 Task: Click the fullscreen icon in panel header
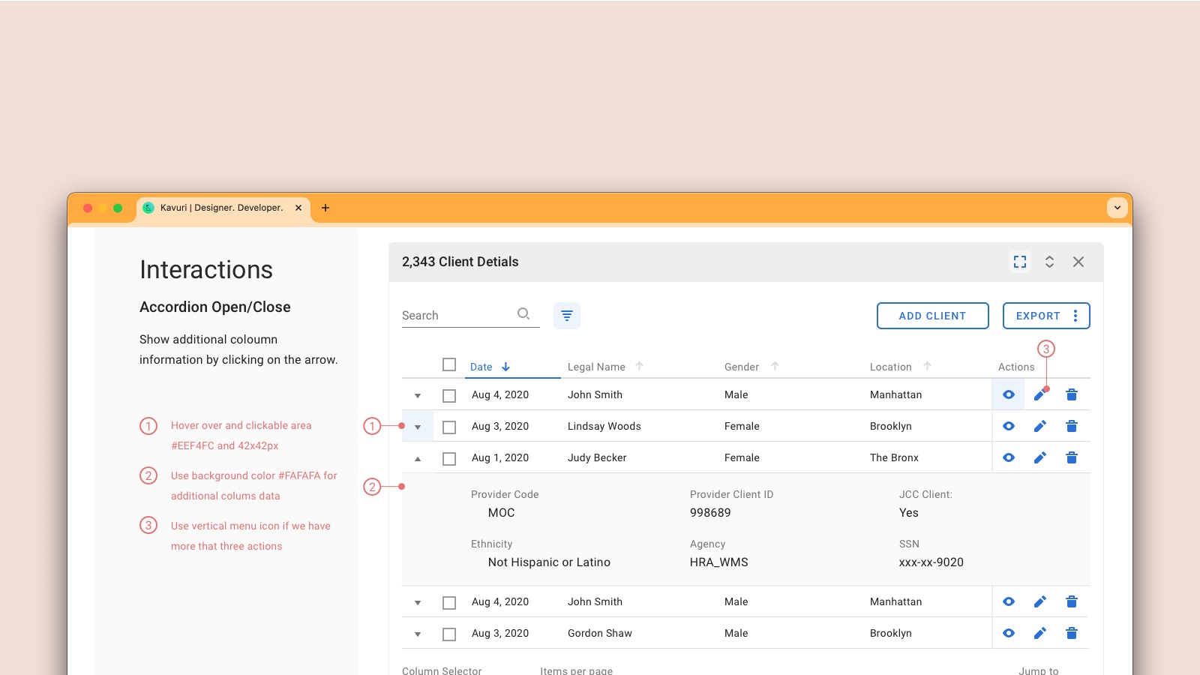coord(1020,262)
